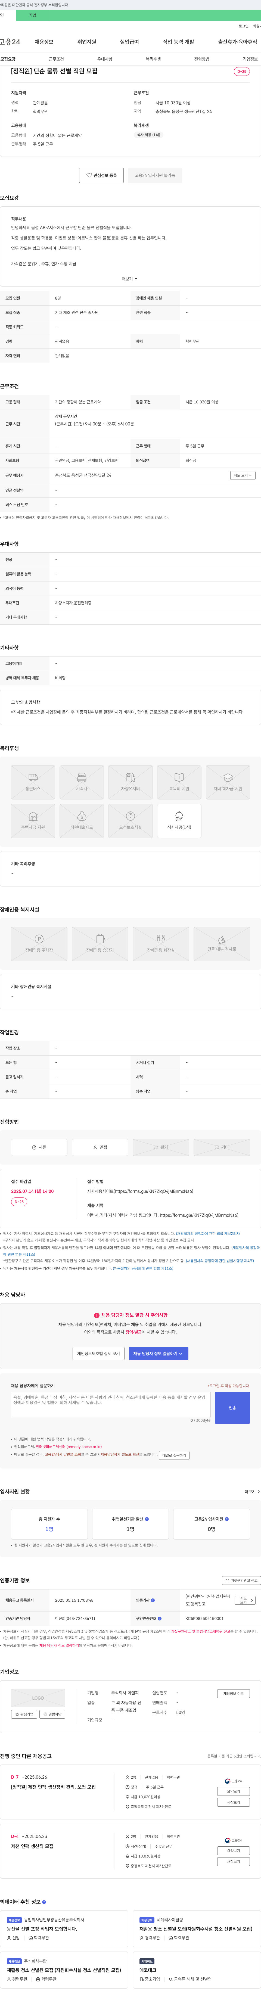Click the question text field for recruiter
261x2013 pixels.
pyautogui.click(x=110, y=1404)
